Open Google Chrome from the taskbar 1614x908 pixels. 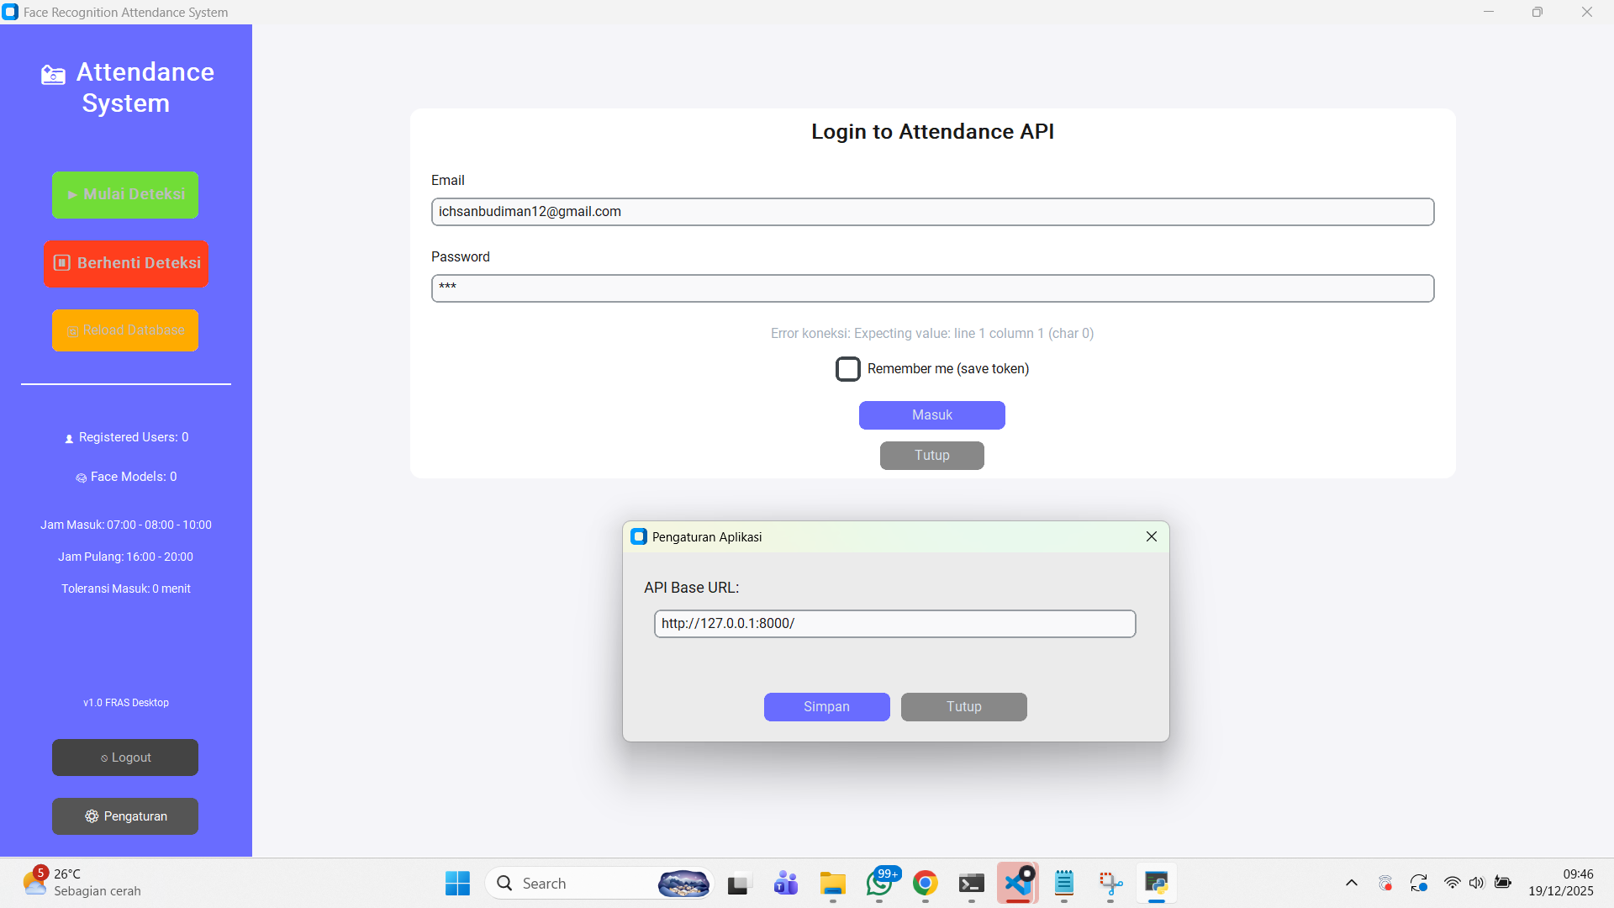(925, 884)
